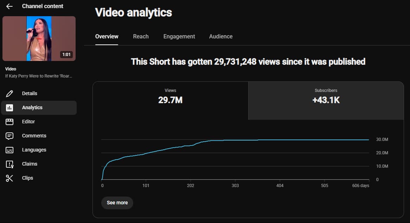Click the See more button
Image resolution: width=410 pixels, height=223 pixels.
pos(117,203)
